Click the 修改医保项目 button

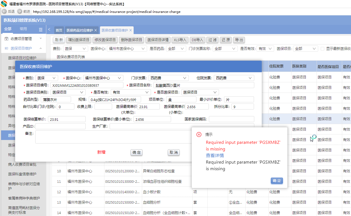point(105,40)
